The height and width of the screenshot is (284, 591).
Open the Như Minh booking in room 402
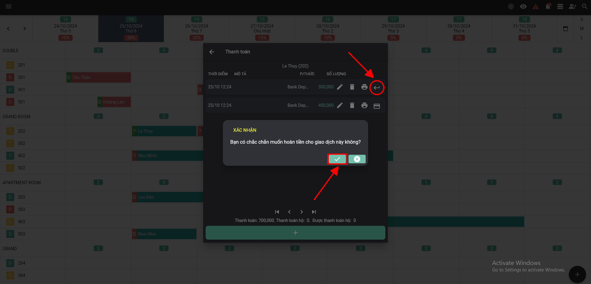(168, 156)
